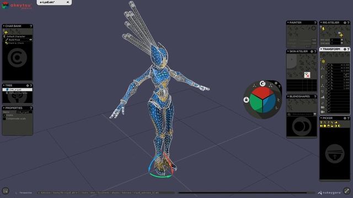Click the blue face of spinner
The height and width of the screenshot is (198, 353).
[269, 104]
